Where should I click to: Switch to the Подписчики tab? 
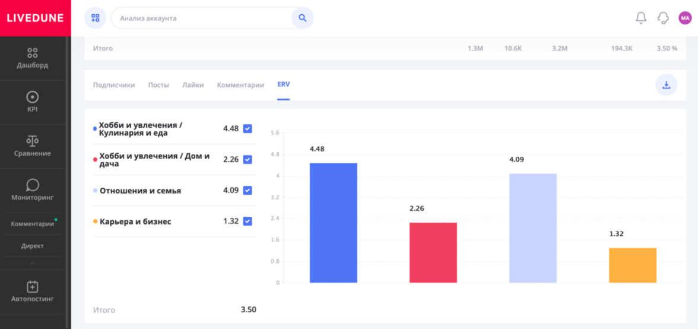[114, 85]
